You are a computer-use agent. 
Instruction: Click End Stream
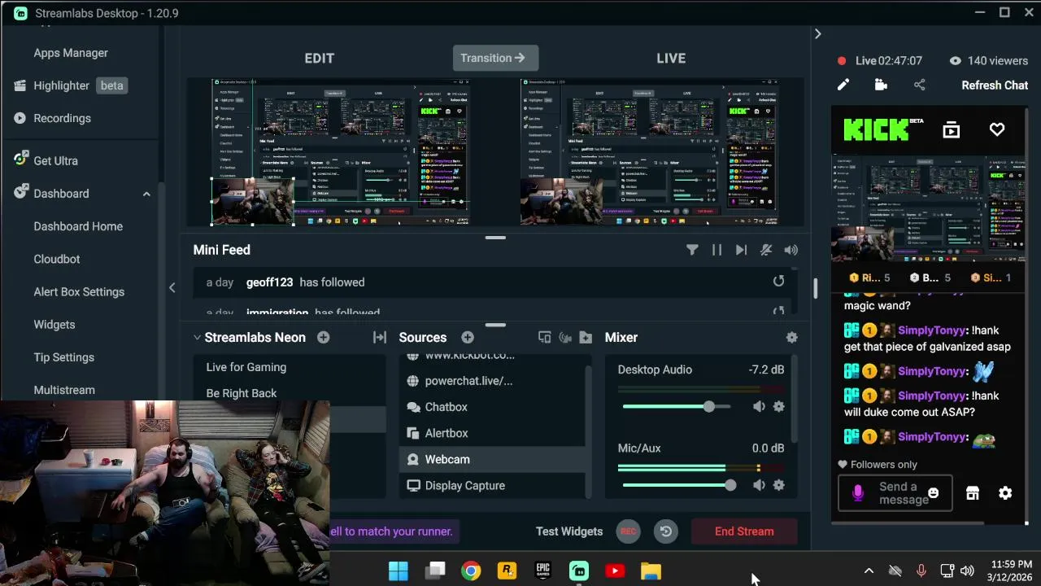point(744,531)
